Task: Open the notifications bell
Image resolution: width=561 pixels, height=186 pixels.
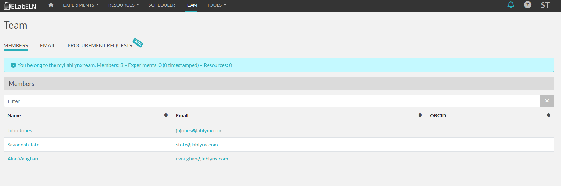Action: pyautogui.click(x=511, y=5)
